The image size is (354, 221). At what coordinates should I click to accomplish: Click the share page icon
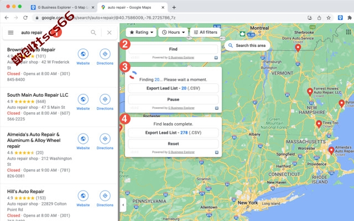[319, 18]
